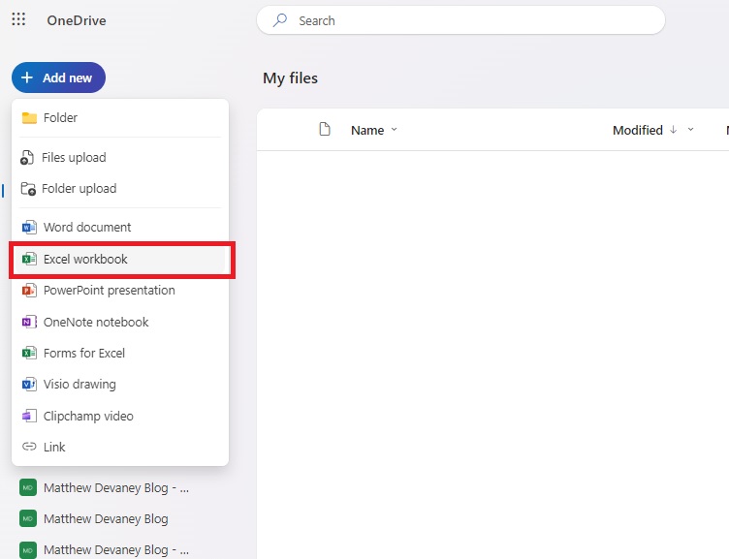Click the purple OneNote notebook icon

point(29,322)
